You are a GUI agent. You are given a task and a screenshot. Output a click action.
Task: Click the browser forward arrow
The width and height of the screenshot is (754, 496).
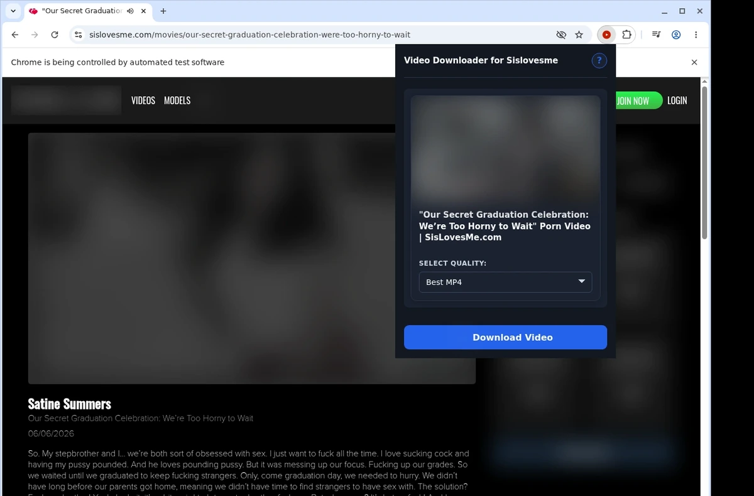35,35
